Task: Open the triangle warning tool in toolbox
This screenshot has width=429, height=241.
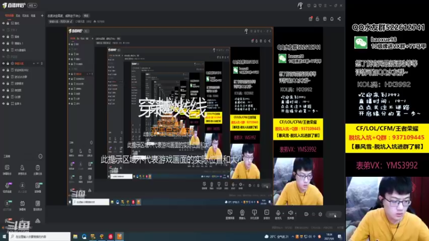Action: click(x=38, y=221)
